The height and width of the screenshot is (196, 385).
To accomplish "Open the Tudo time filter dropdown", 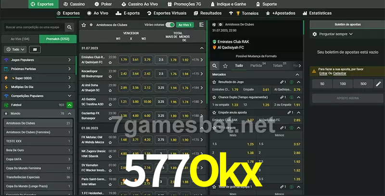I will pyautogui.click(x=15, y=49).
